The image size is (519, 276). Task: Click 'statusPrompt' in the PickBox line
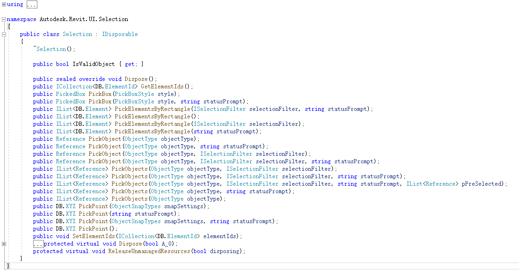223,102
